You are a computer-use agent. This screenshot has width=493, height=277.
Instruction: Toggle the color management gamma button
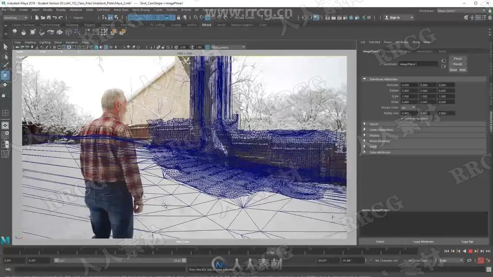(207, 47)
